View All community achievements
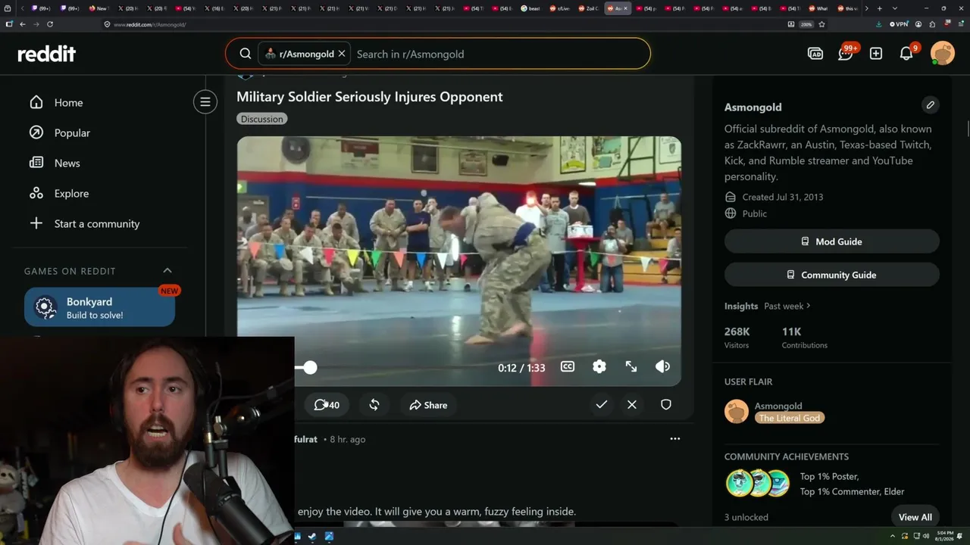Screen dimensions: 970x545 pyautogui.click(x=915, y=517)
